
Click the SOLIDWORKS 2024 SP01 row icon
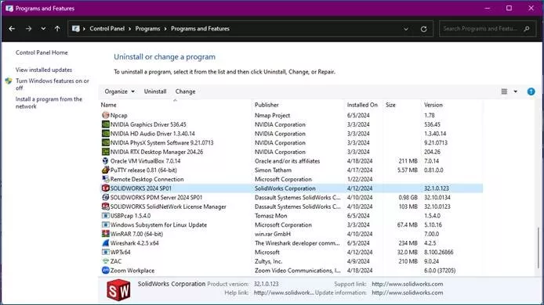coord(106,188)
